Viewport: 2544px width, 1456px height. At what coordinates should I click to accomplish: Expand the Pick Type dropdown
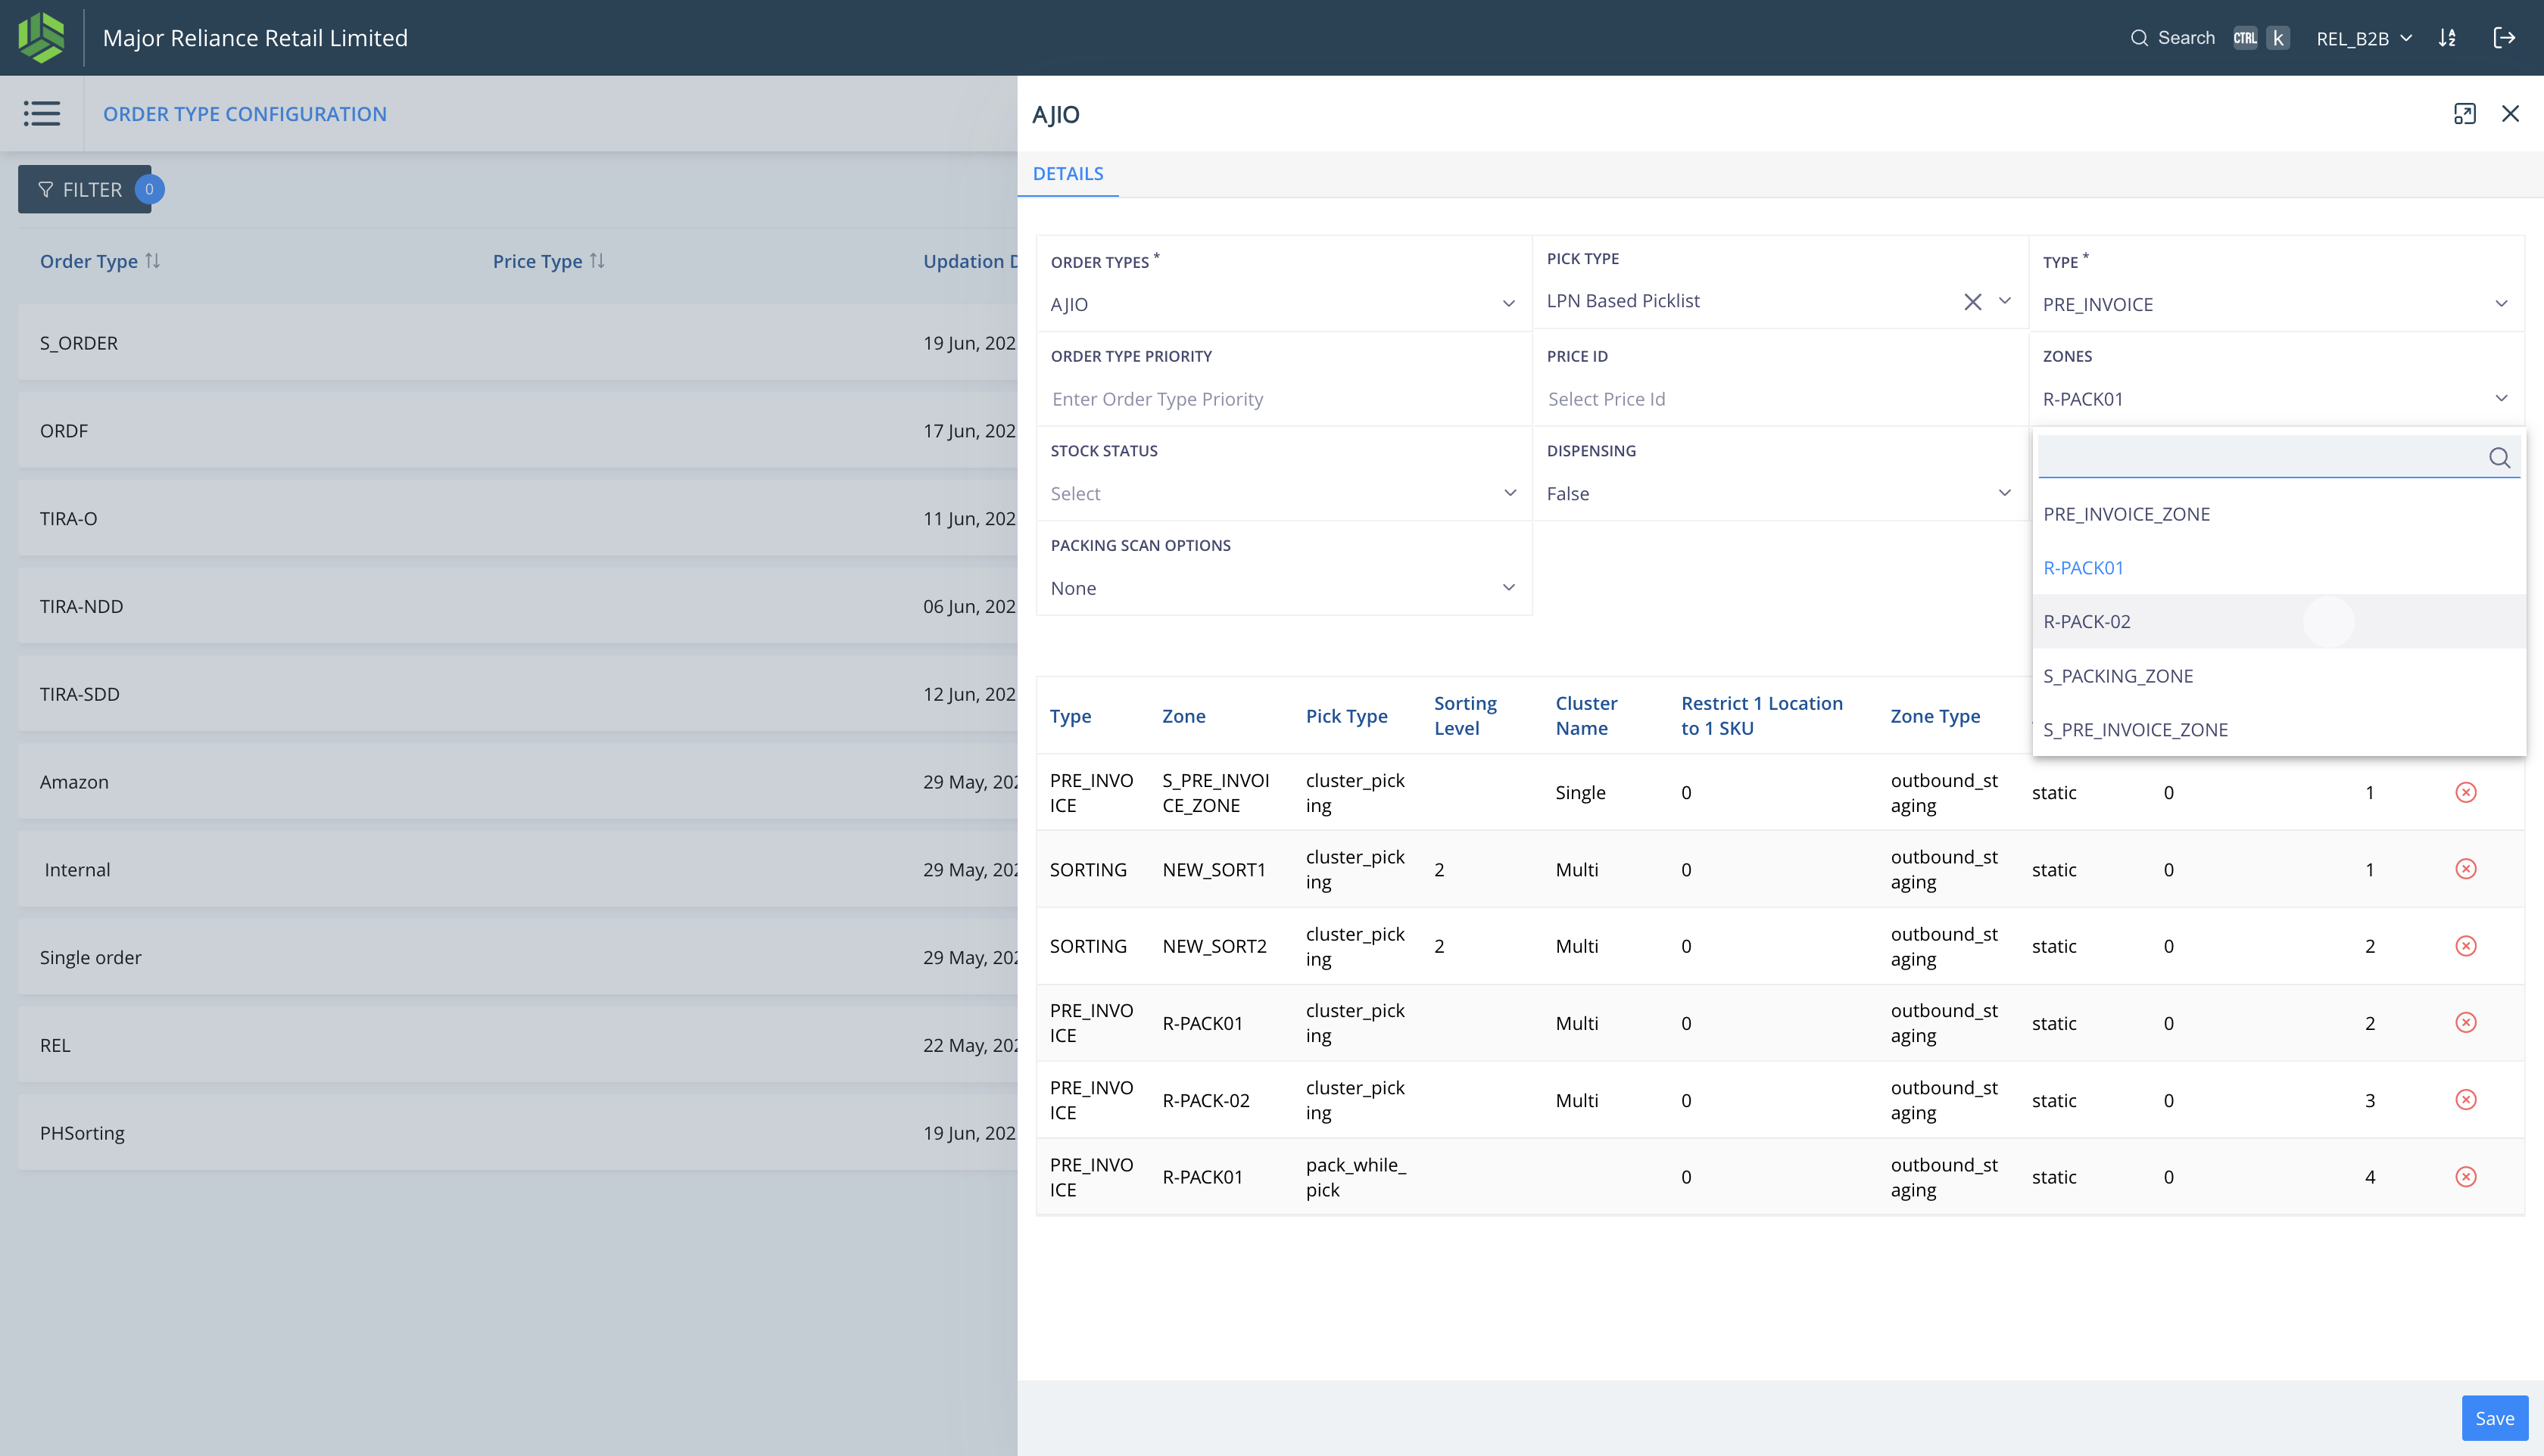[2004, 301]
